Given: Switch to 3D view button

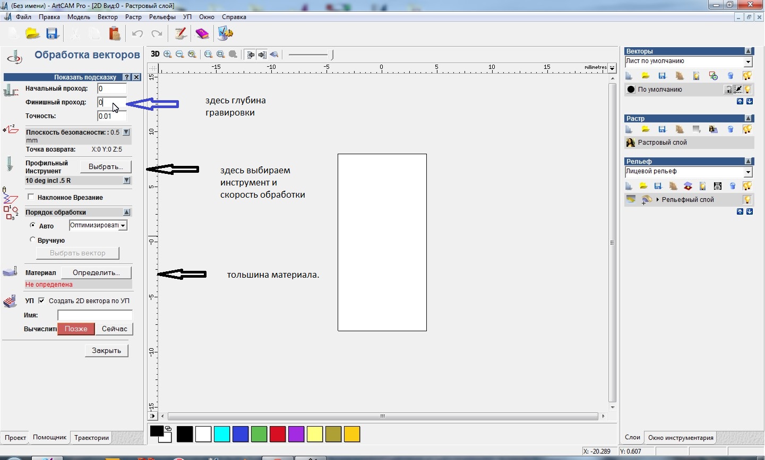Looking at the screenshot, I should coord(155,54).
